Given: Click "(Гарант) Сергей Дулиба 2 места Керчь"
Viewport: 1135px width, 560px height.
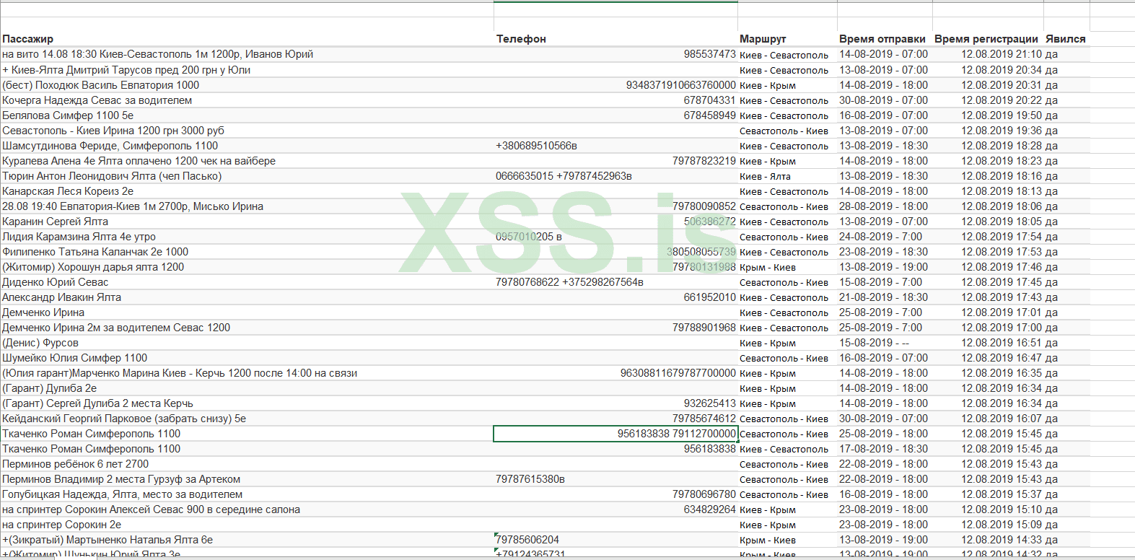Looking at the screenshot, I should tap(97, 403).
